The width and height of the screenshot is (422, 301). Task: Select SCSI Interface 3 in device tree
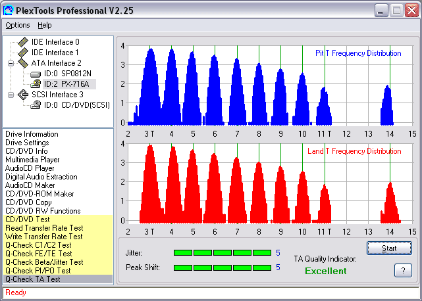click(57, 95)
